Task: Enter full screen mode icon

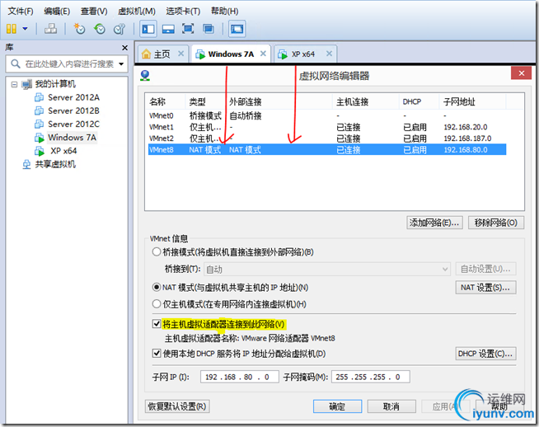Action: click(x=188, y=29)
